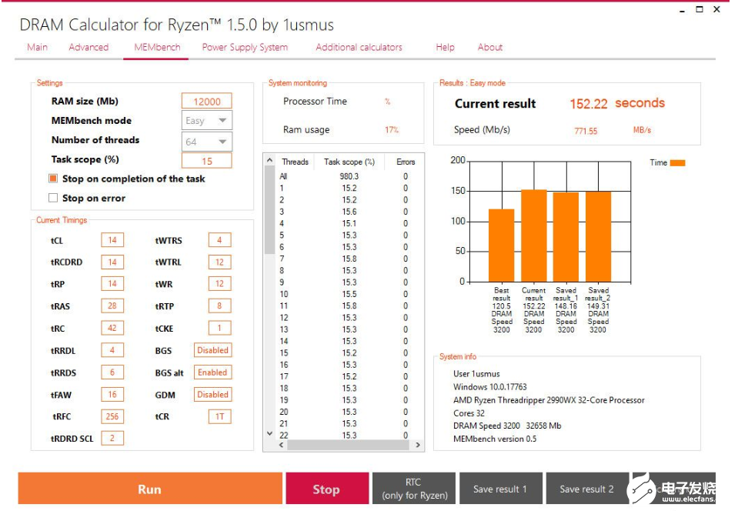Click the thread list scroll-down arrow

pyautogui.click(x=269, y=433)
